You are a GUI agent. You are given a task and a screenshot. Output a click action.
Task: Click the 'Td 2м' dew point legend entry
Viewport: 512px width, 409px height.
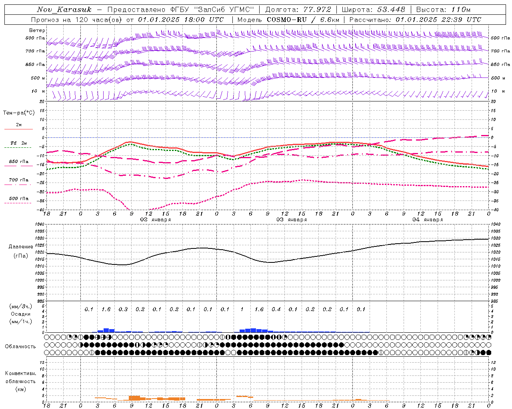click(x=19, y=143)
